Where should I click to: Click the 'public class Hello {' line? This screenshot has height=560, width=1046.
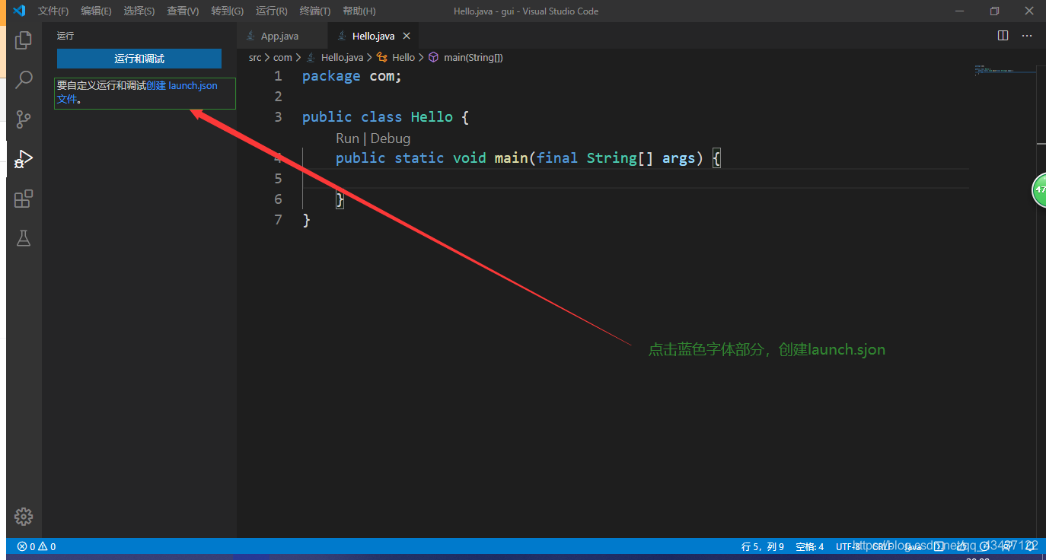click(386, 116)
